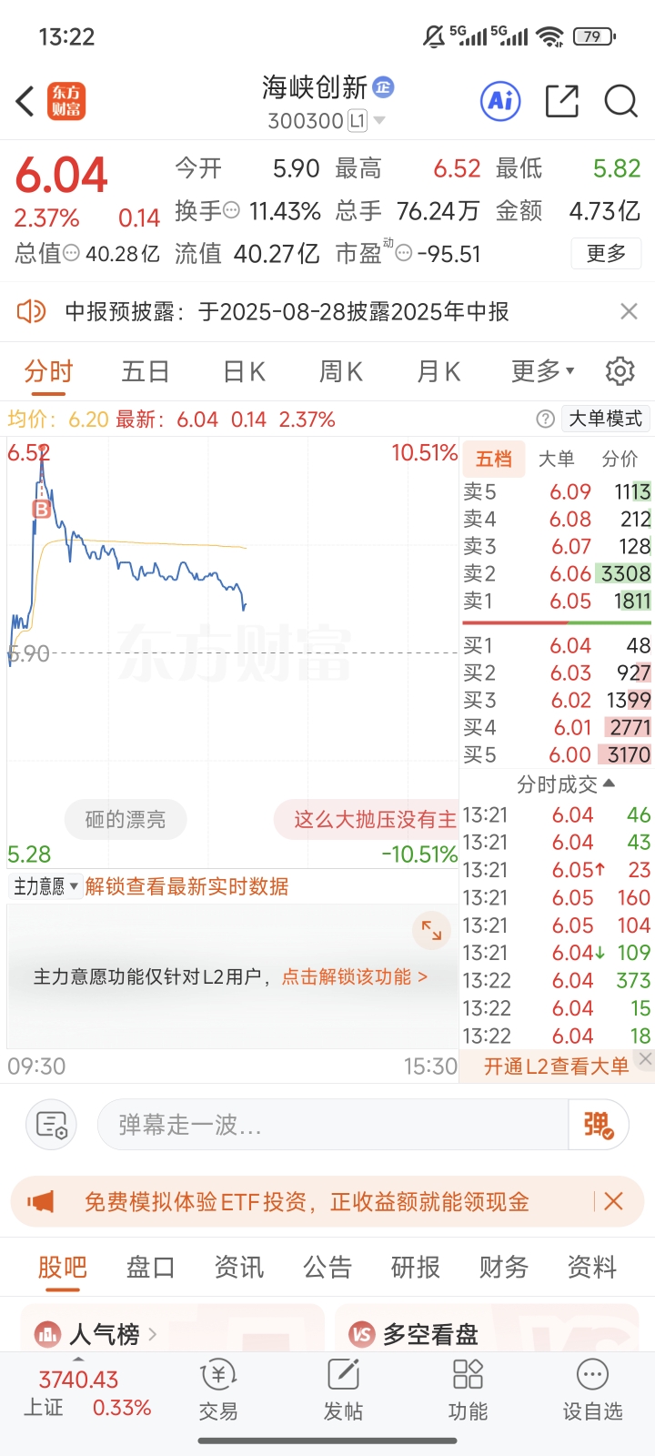Tap the 更多 quote details button

(x=606, y=253)
